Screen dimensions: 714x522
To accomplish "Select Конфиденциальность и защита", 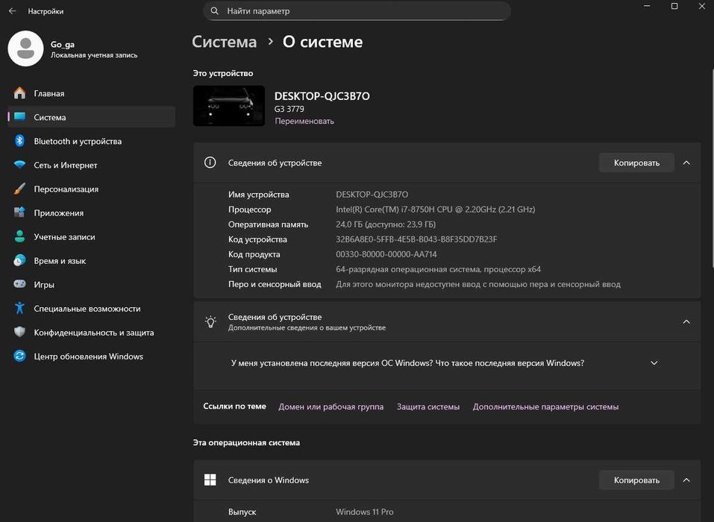I will (92, 333).
